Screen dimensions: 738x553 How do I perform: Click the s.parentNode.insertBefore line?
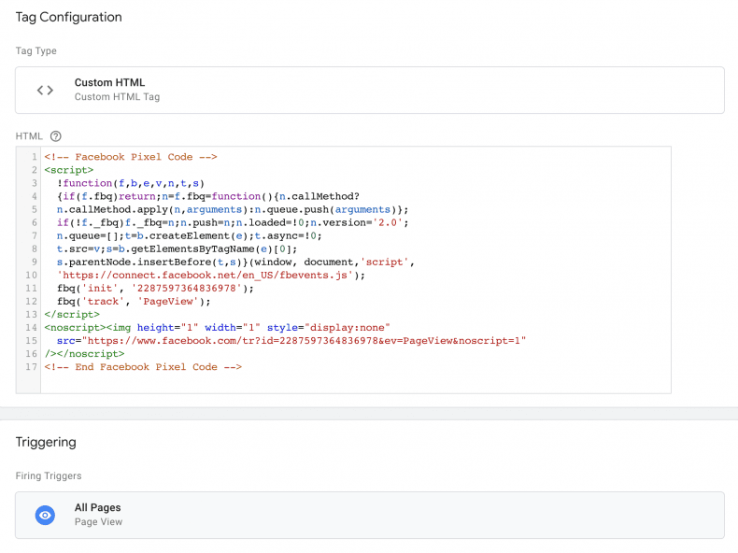pyautogui.click(x=235, y=262)
